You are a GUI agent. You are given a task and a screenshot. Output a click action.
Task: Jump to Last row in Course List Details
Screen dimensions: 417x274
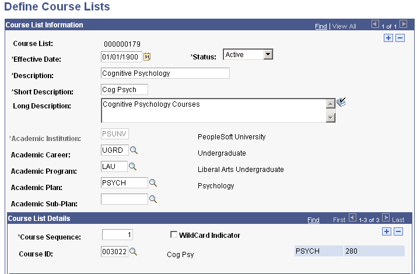pos(398,220)
